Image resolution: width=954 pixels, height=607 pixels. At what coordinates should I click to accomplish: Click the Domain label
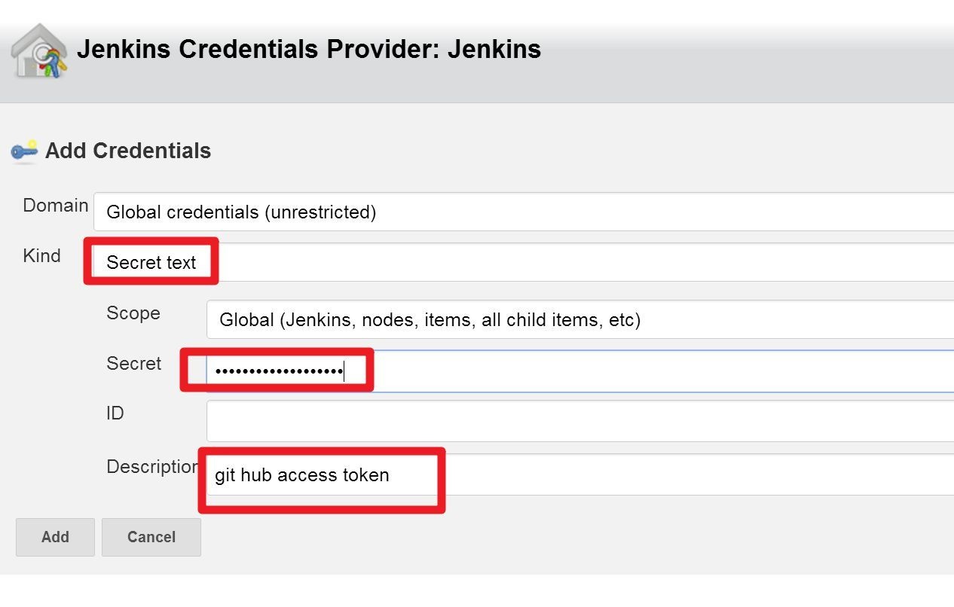coord(56,206)
